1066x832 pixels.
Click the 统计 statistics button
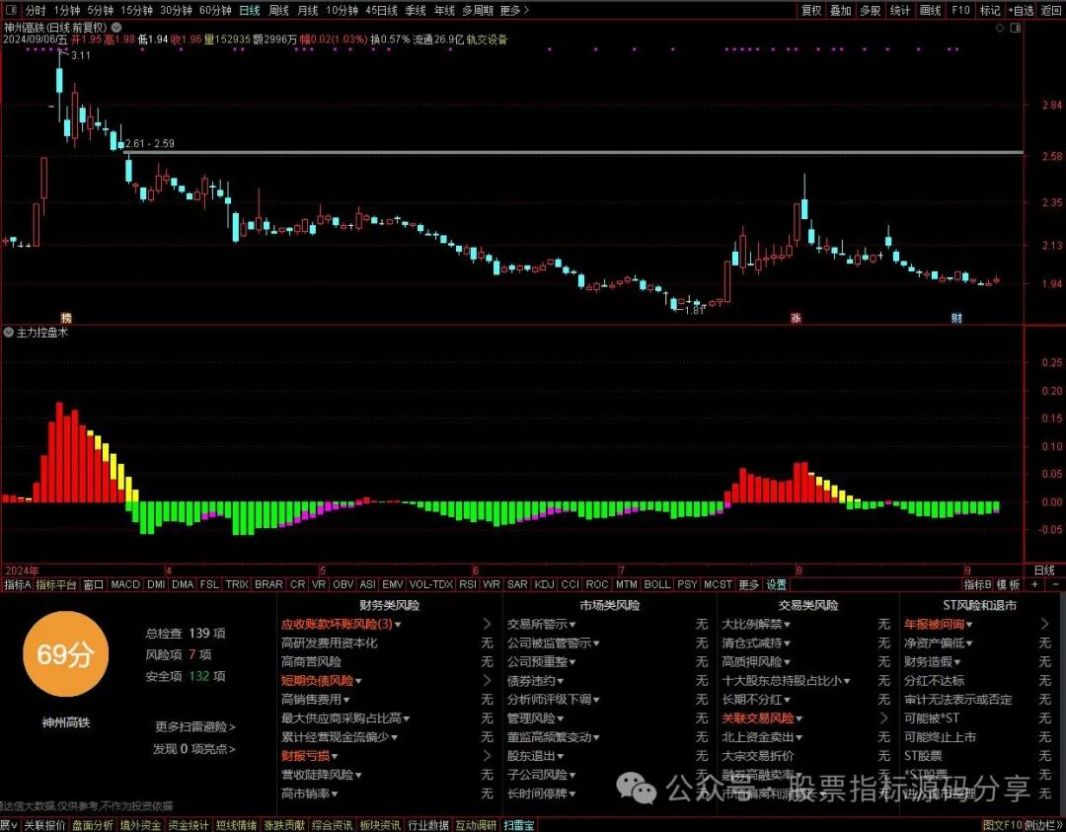[899, 10]
